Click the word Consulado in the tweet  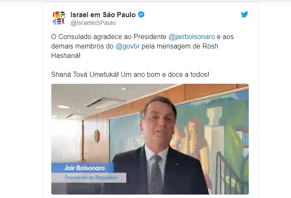click(x=75, y=37)
